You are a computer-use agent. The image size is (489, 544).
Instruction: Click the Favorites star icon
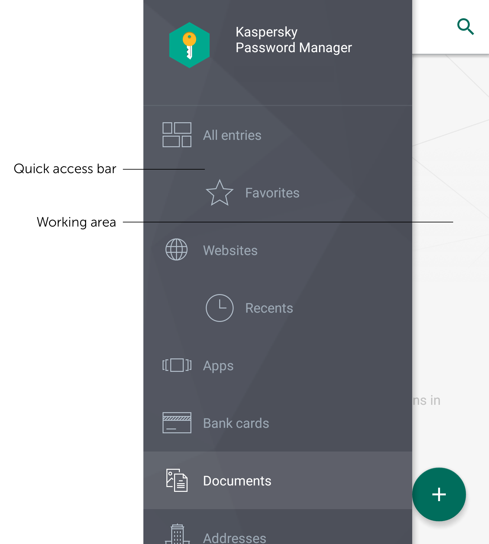tap(220, 193)
